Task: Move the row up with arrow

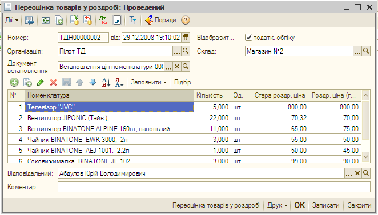Action: (79, 82)
